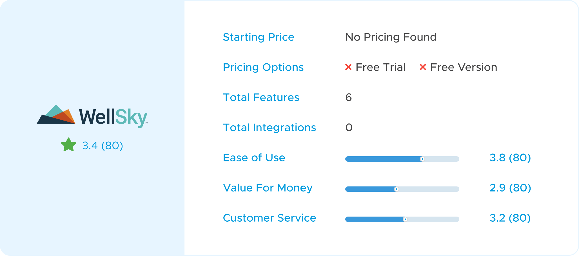Click the green rating star icon
The image size is (579, 256).
[69, 145]
